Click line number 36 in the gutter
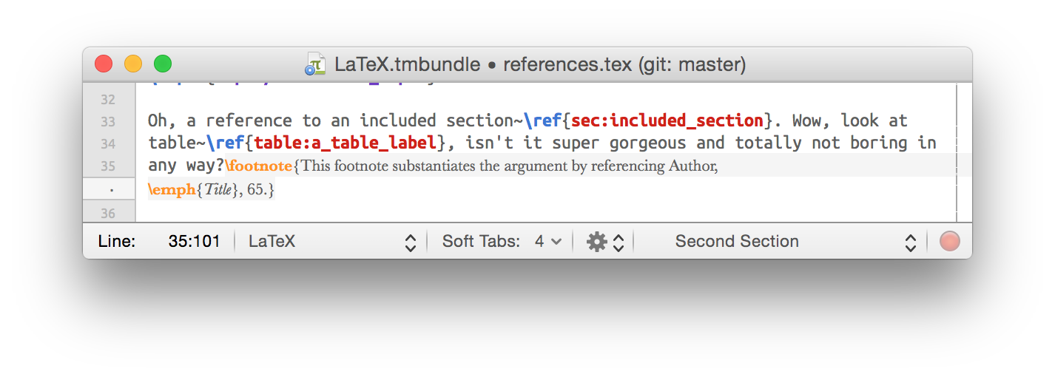The height and width of the screenshot is (377, 1055). pos(108,213)
